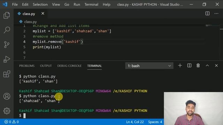Click the VS Code logo icon

[5, 5]
